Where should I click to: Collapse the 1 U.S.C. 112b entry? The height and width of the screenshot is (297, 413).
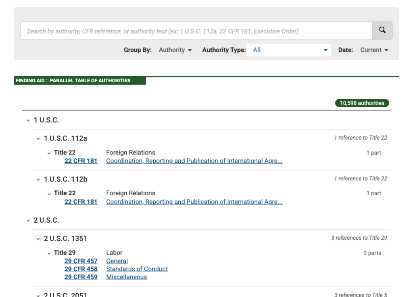(x=38, y=180)
